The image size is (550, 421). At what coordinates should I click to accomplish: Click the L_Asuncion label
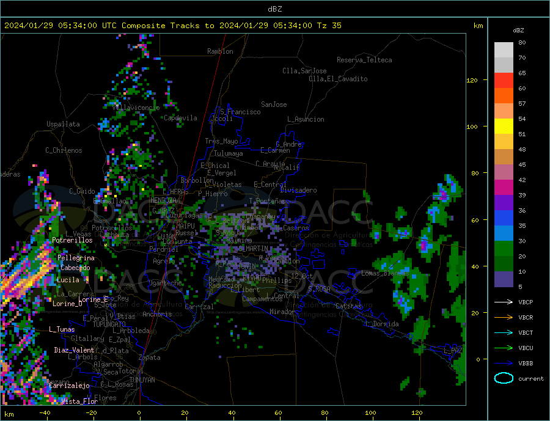pos(306,119)
